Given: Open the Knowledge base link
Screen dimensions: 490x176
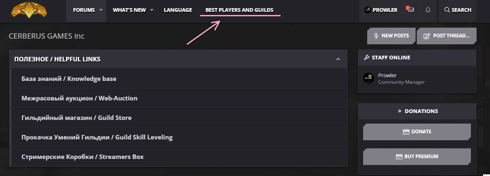Looking at the screenshot, I should pos(69,78).
